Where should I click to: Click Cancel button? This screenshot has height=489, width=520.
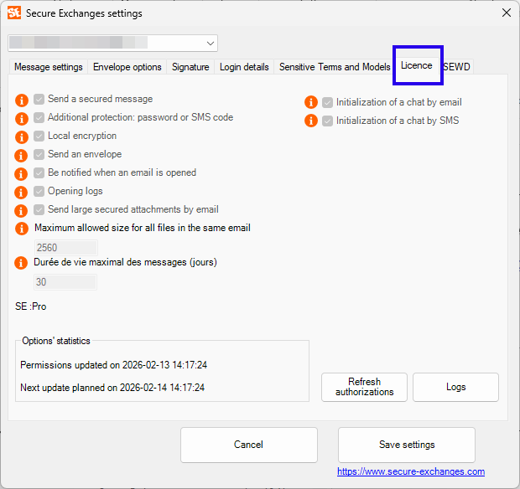tap(249, 445)
